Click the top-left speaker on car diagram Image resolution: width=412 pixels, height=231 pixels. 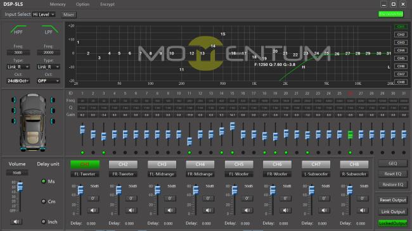14,100
